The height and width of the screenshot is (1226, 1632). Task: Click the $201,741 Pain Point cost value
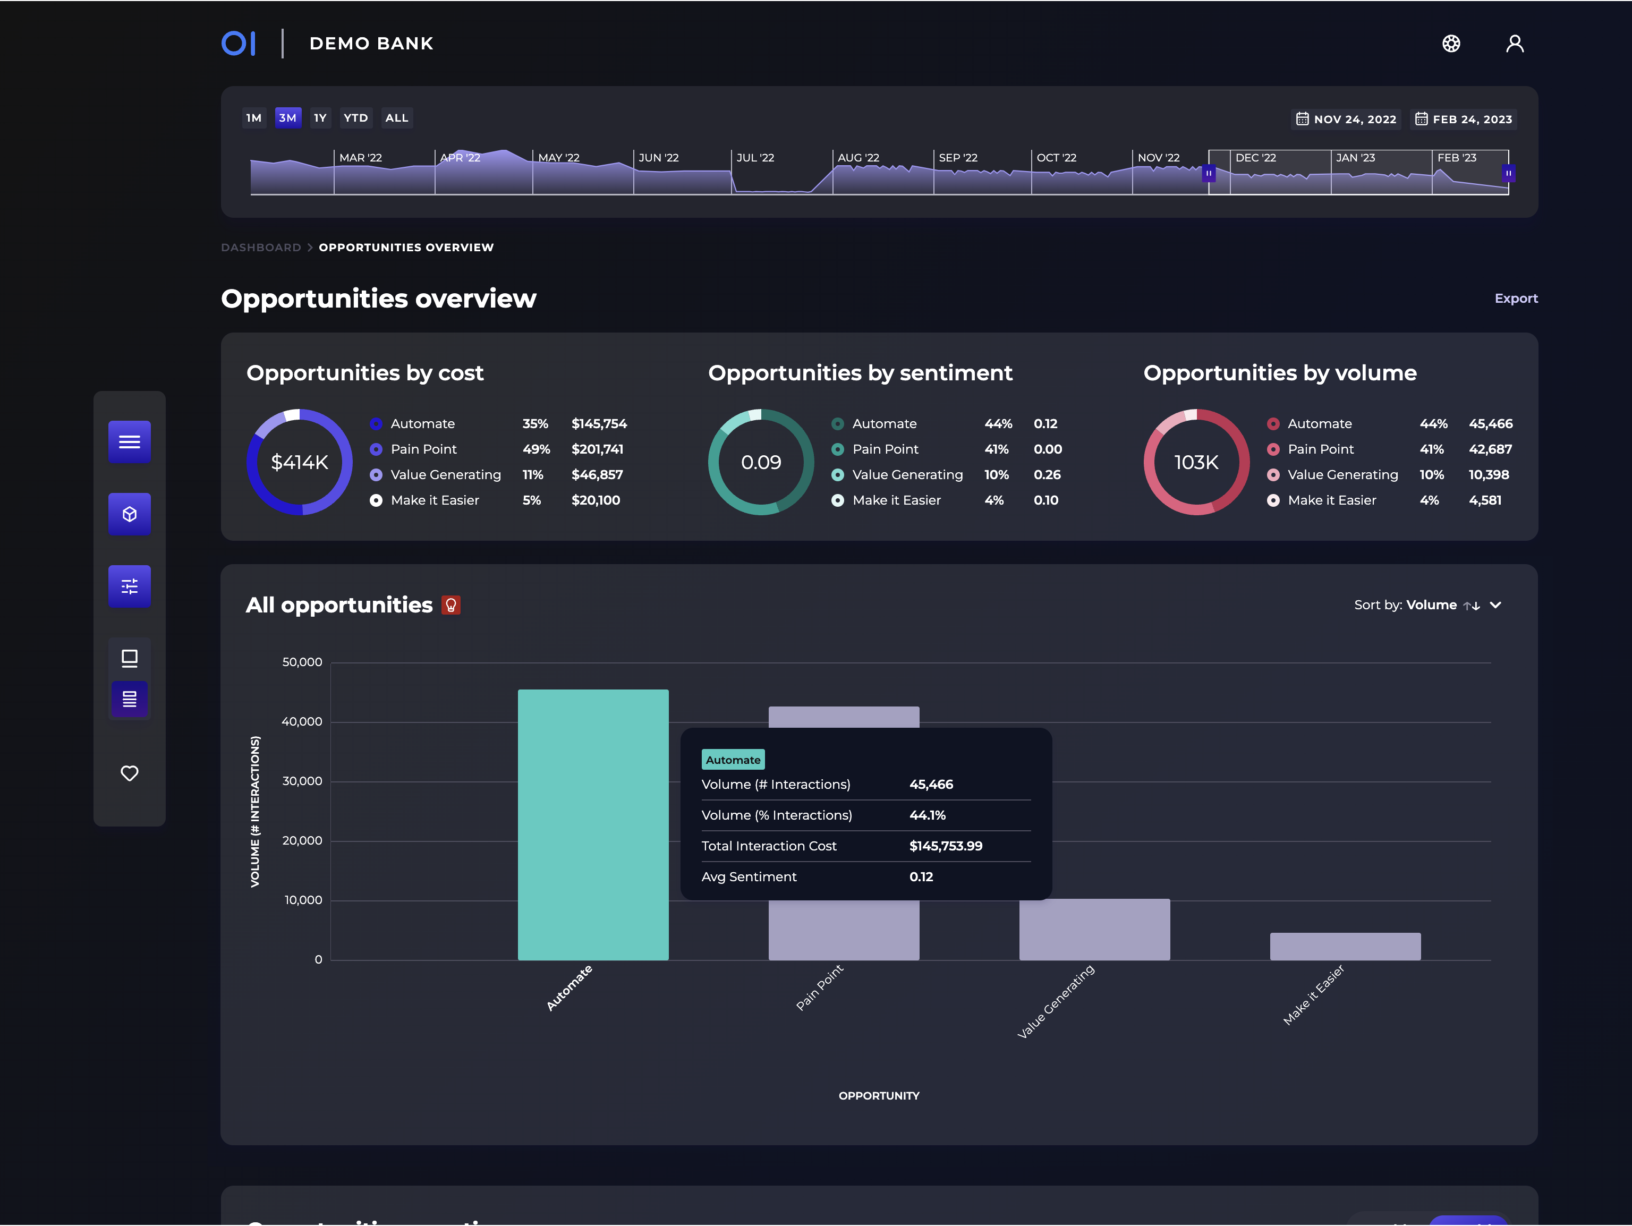coord(597,449)
